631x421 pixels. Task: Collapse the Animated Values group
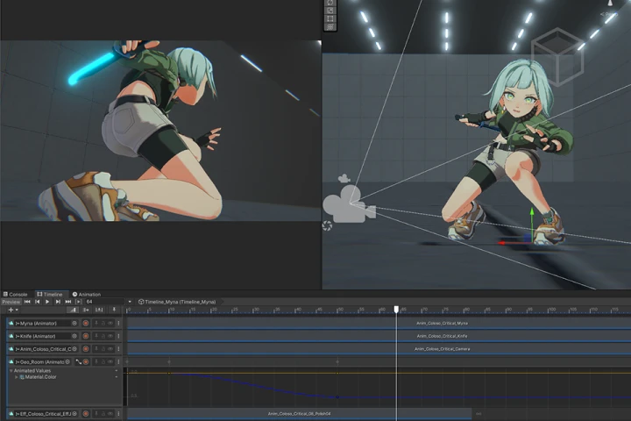tap(11, 371)
